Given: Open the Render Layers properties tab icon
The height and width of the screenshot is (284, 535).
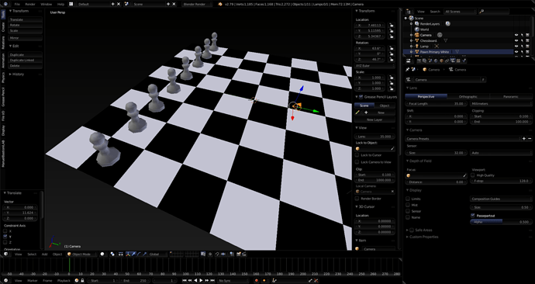Looking at the screenshot, I should (424, 61).
